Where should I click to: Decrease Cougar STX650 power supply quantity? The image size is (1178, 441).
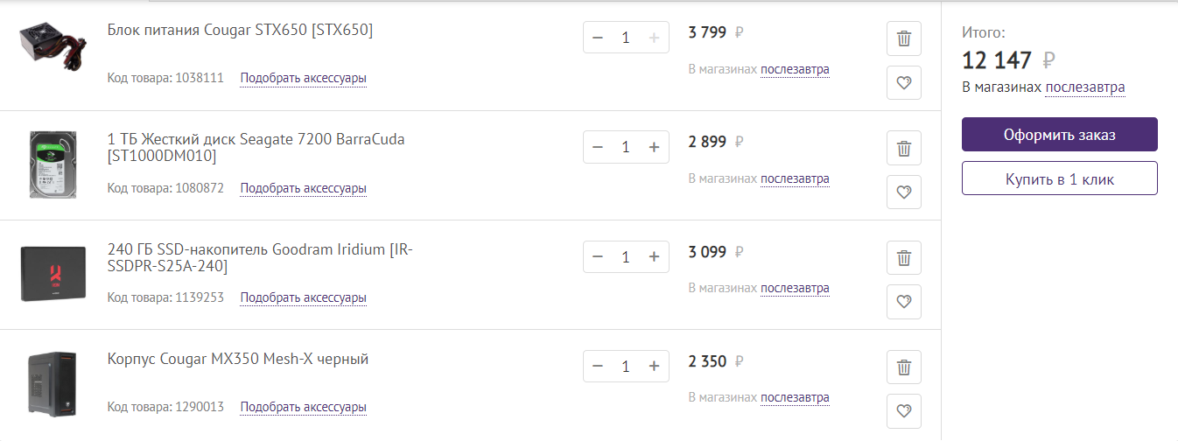pyautogui.click(x=598, y=38)
